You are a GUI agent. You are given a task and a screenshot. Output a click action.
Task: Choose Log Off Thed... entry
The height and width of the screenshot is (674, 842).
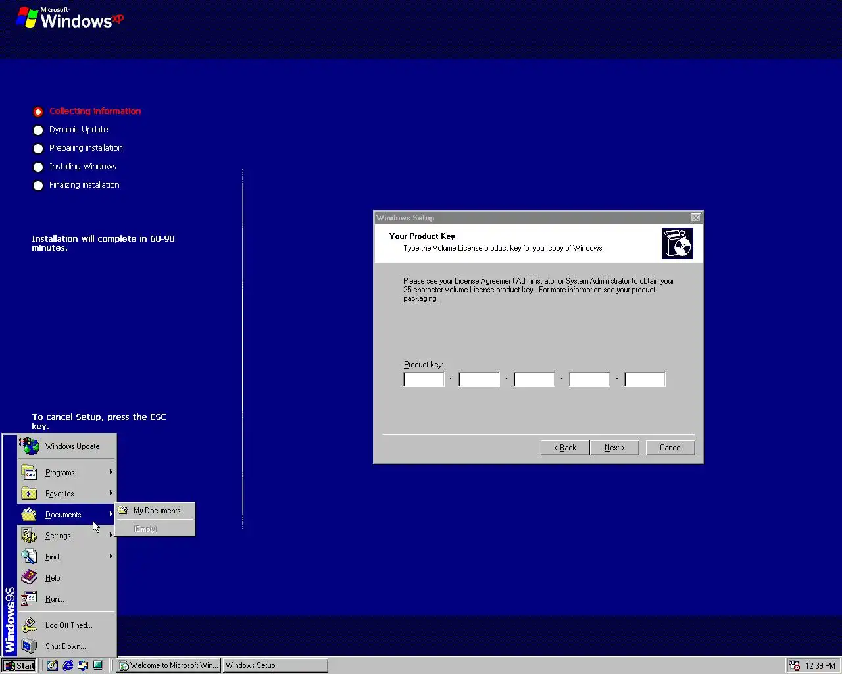point(66,625)
